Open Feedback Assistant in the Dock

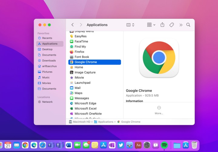pos(156,145)
